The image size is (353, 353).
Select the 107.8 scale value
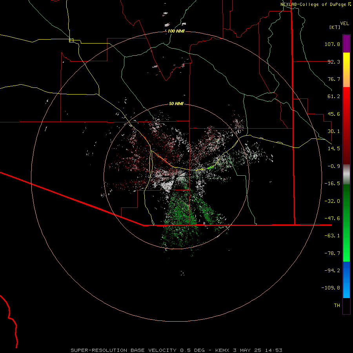(x=332, y=44)
